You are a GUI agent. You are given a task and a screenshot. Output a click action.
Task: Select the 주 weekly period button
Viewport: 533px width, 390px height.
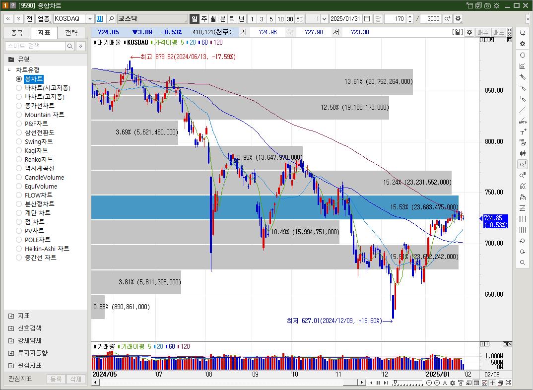[204, 19]
